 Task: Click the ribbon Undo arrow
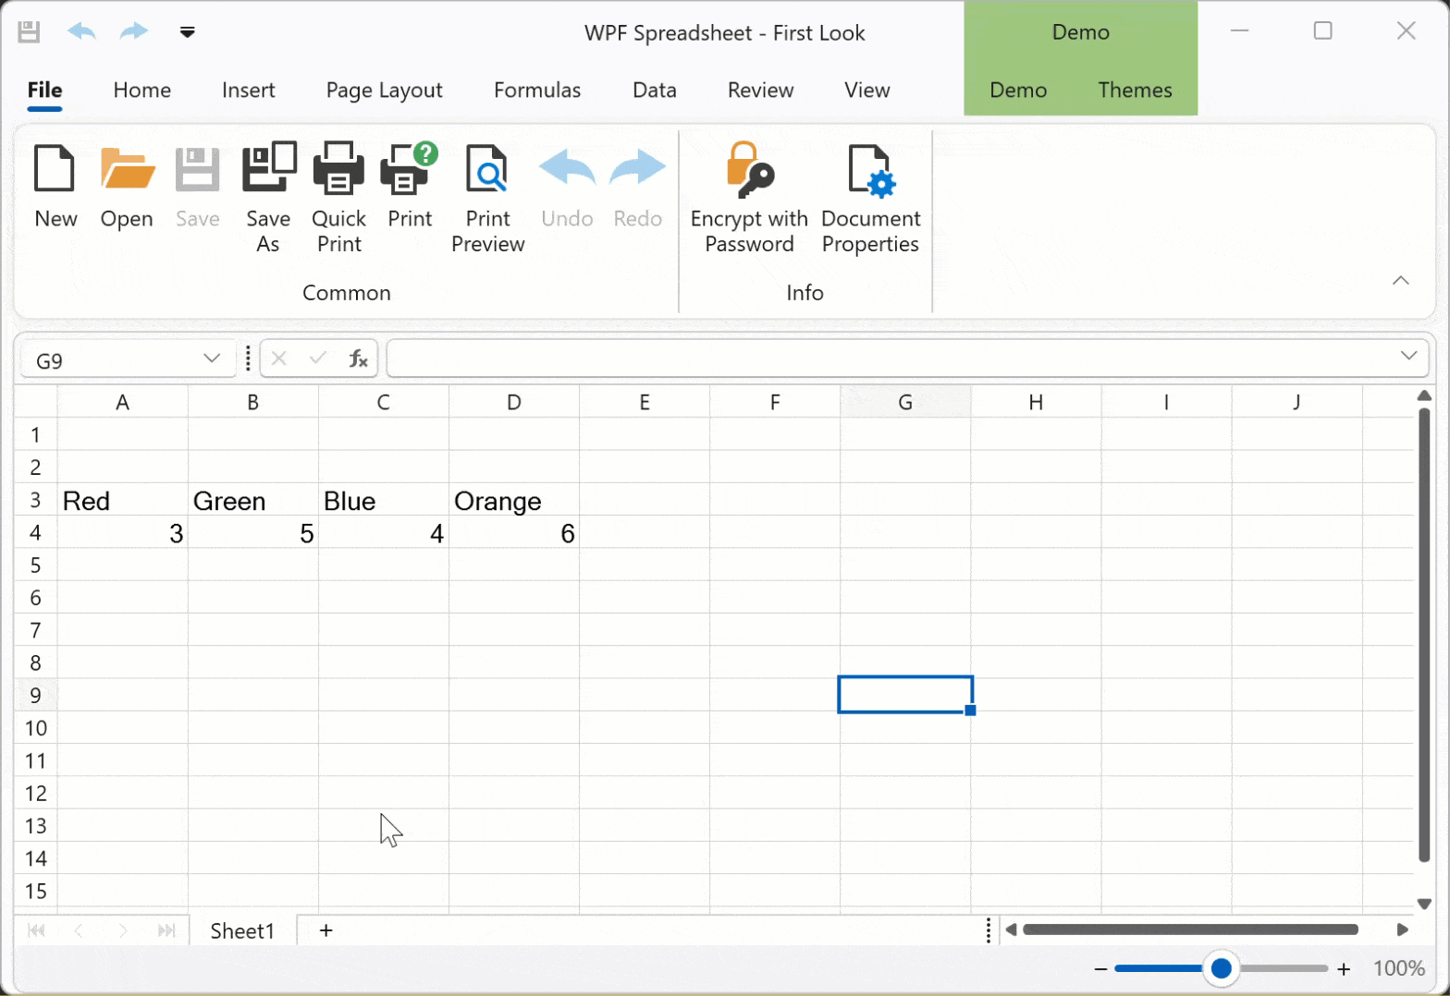click(567, 168)
